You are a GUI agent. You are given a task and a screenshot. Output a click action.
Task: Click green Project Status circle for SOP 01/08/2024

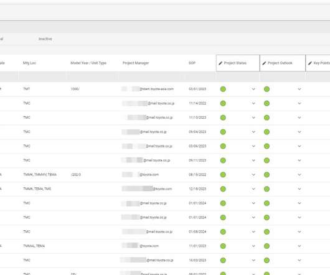(223, 231)
